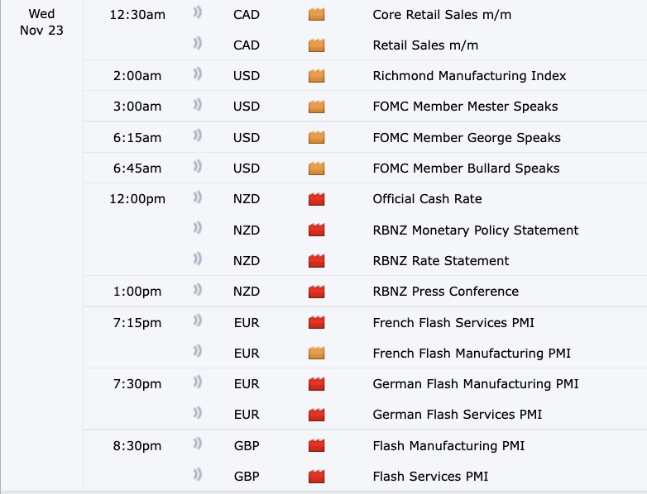Click the orange impact folder for Richmond Manufacturing Index
The image size is (647, 494).
[315, 76]
